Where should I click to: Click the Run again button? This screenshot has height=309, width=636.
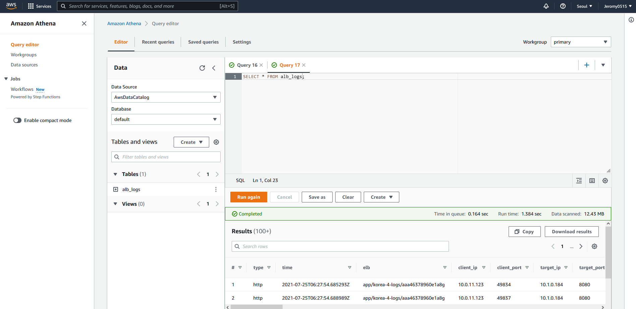[249, 197]
